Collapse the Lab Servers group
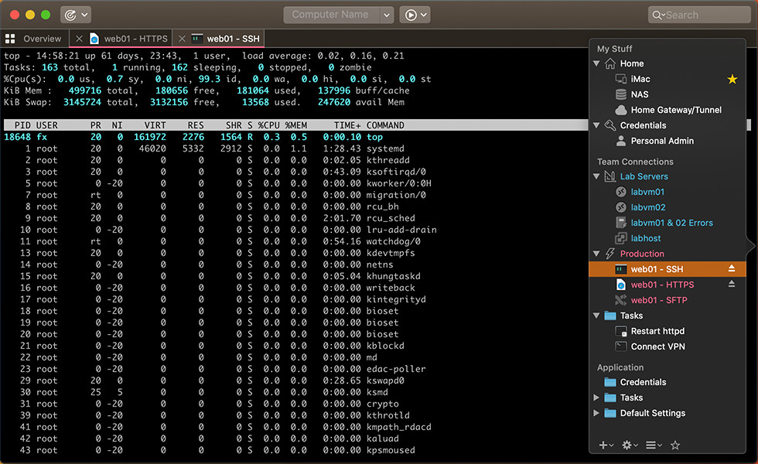 click(x=596, y=176)
